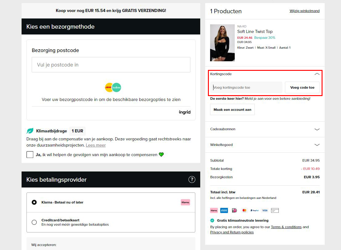Click the Visa payment icon
The image size is (341, 250).
click(x=265, y=210)
